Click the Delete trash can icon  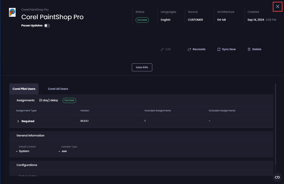click(249, 50)
